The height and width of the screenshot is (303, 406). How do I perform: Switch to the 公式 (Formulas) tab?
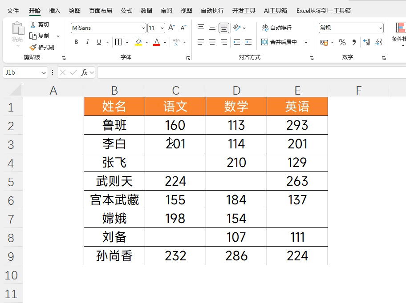(126, 11)
